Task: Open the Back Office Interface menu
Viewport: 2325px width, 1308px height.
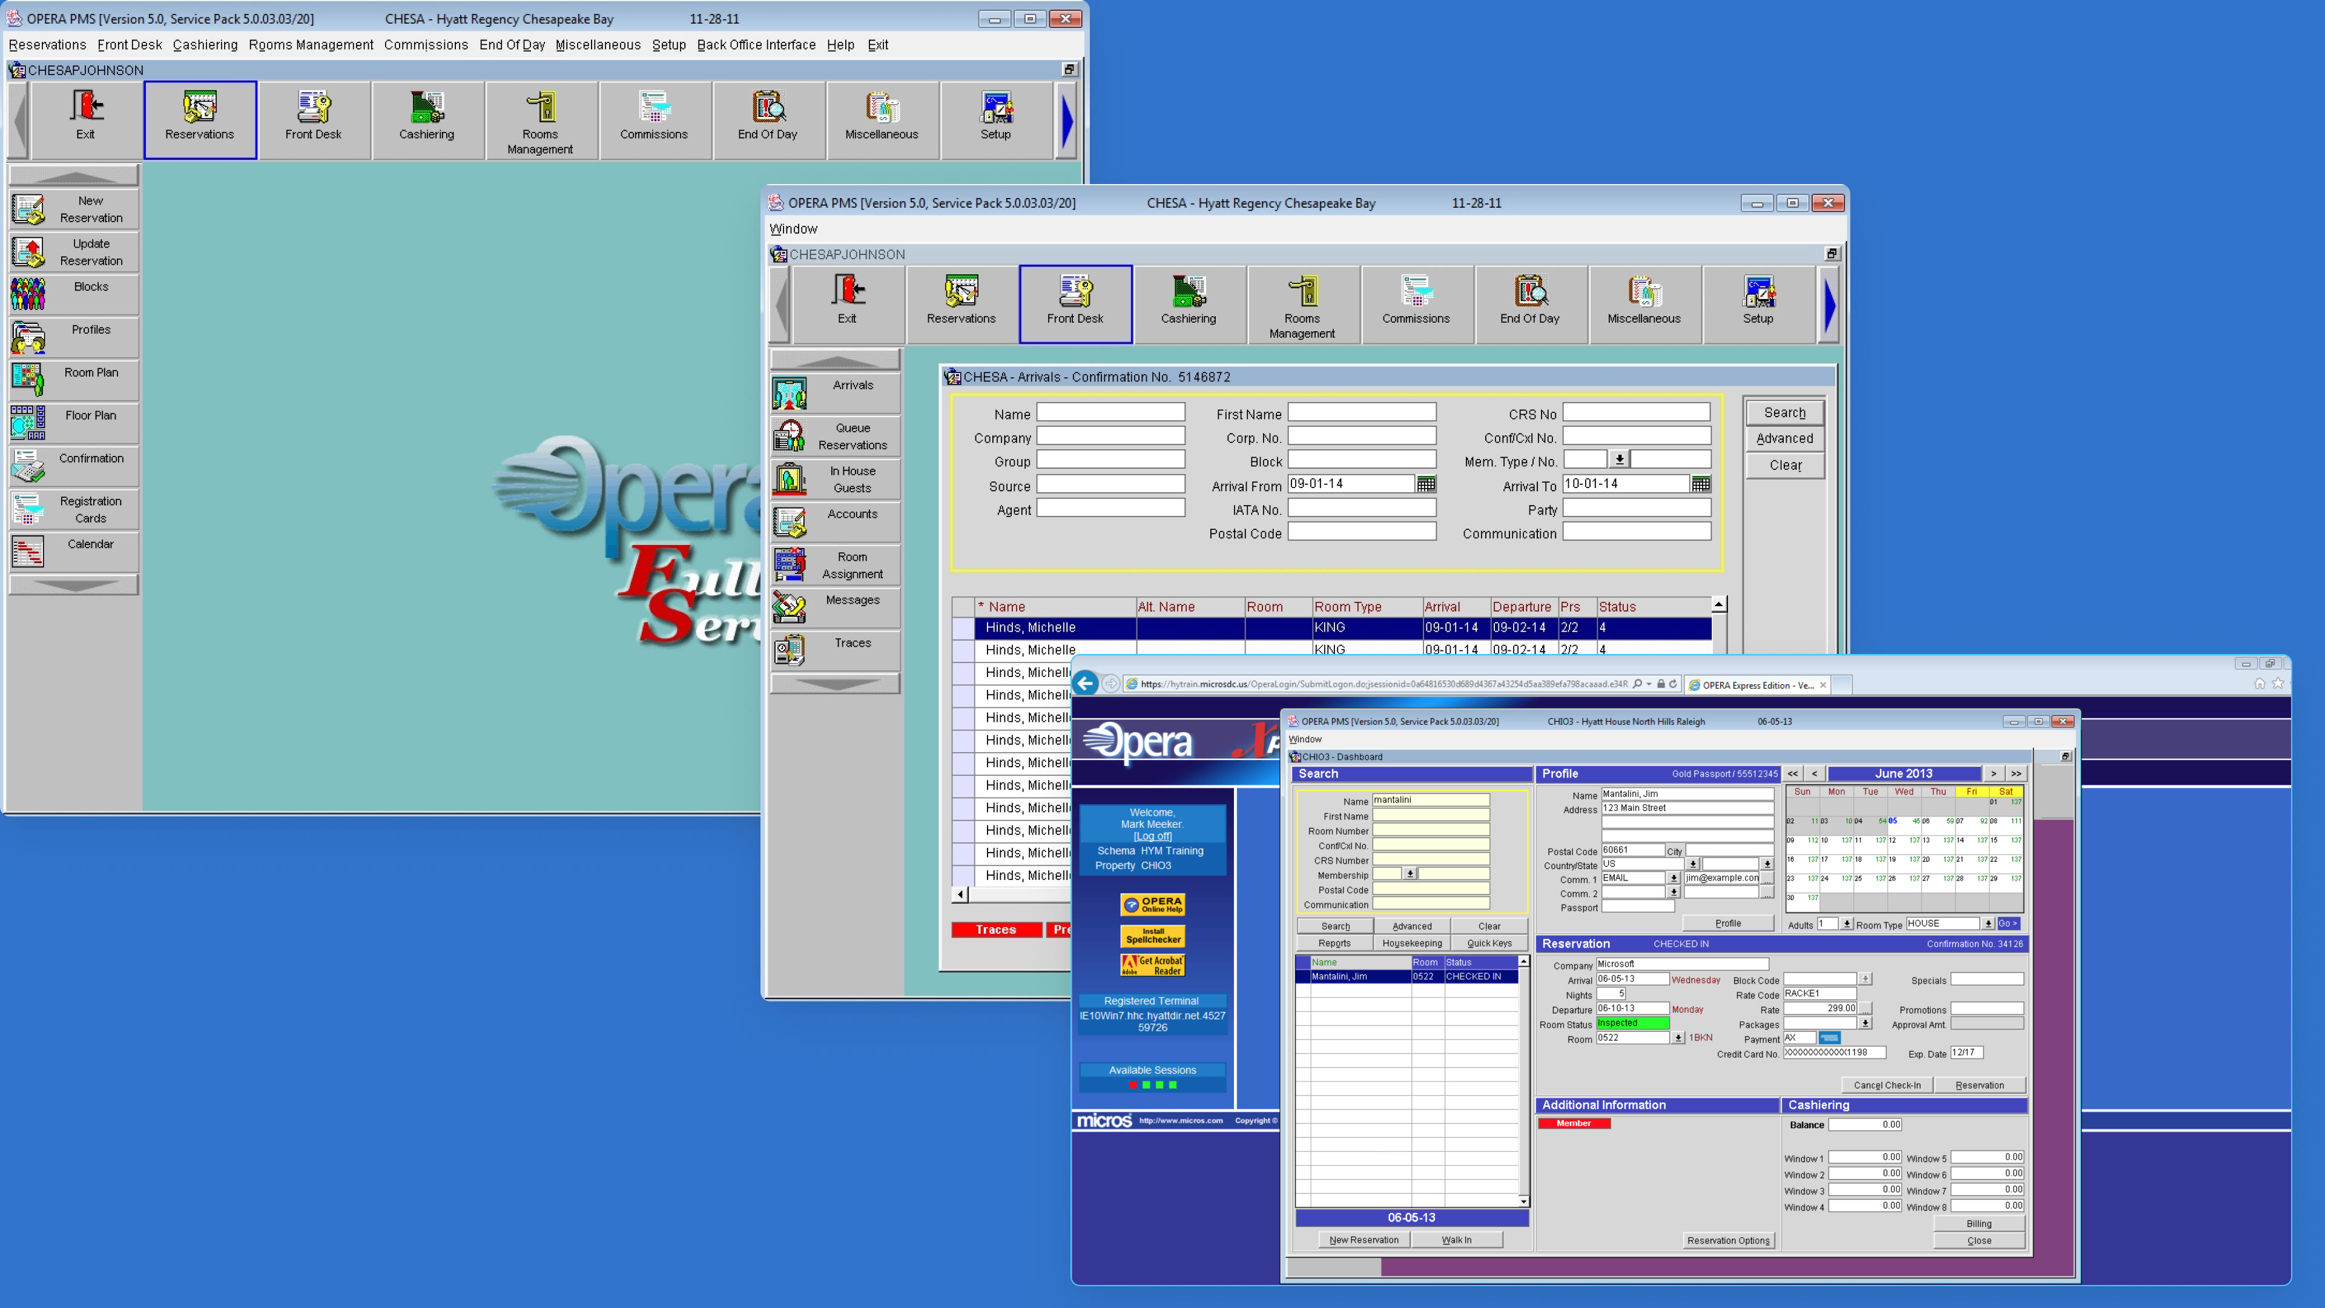Action: coord(756,44)
